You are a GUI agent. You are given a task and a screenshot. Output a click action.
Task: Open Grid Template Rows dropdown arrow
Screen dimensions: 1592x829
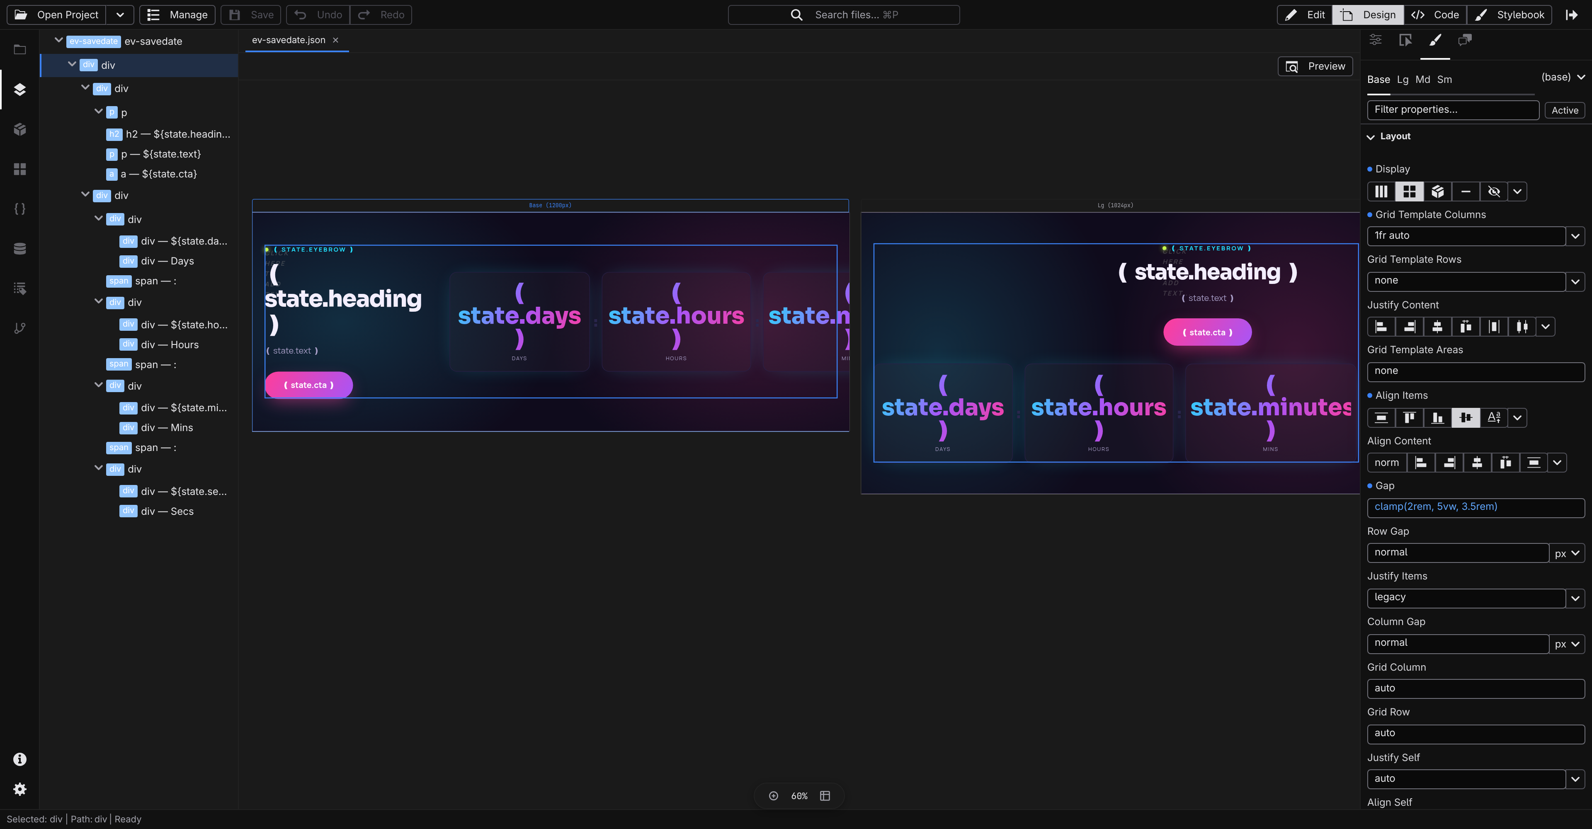point(1575,281)
